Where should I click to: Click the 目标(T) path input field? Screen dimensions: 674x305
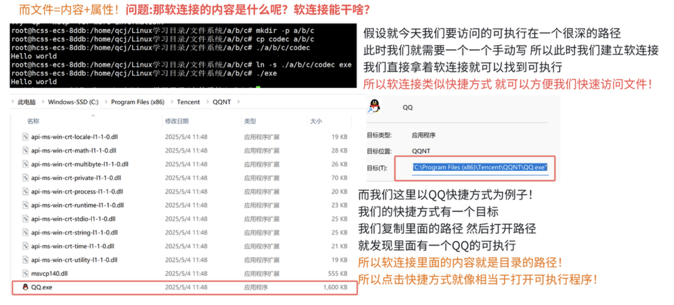[x=480, y=167]
